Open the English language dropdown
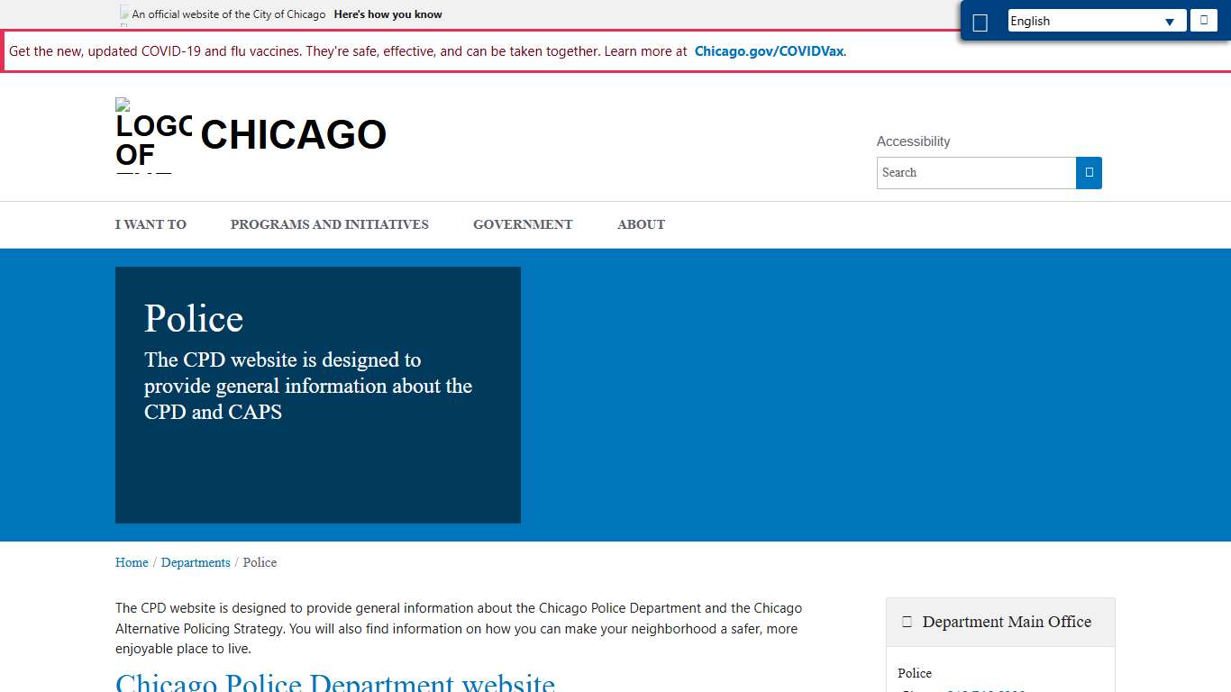This screenshot has width=1231, height=692. [1096, 21]
